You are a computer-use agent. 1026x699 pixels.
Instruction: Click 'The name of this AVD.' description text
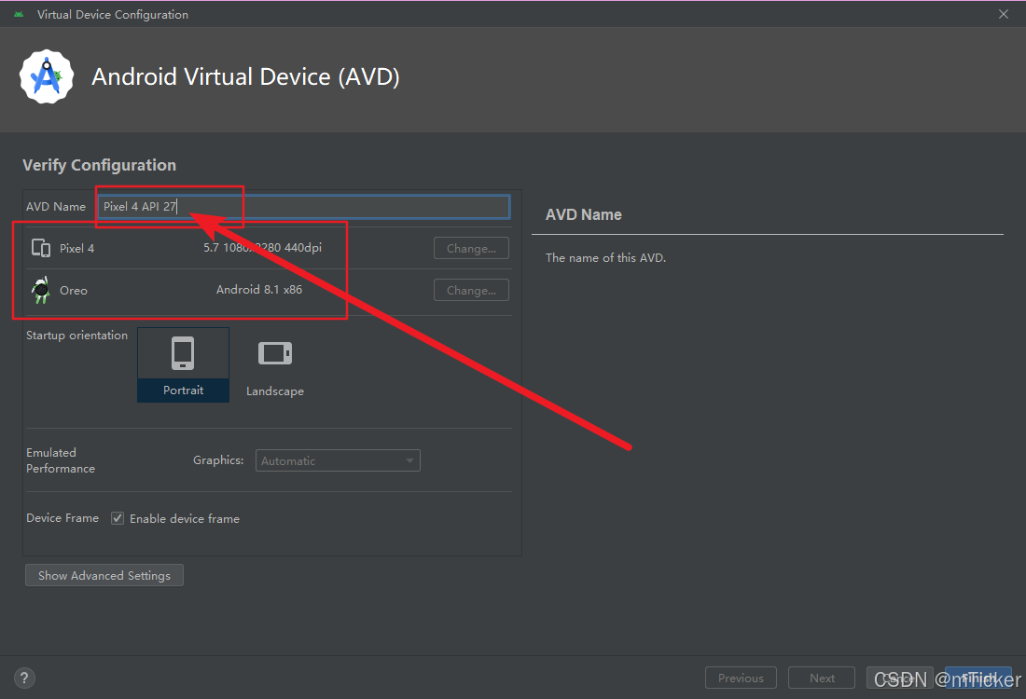point(606,257)
